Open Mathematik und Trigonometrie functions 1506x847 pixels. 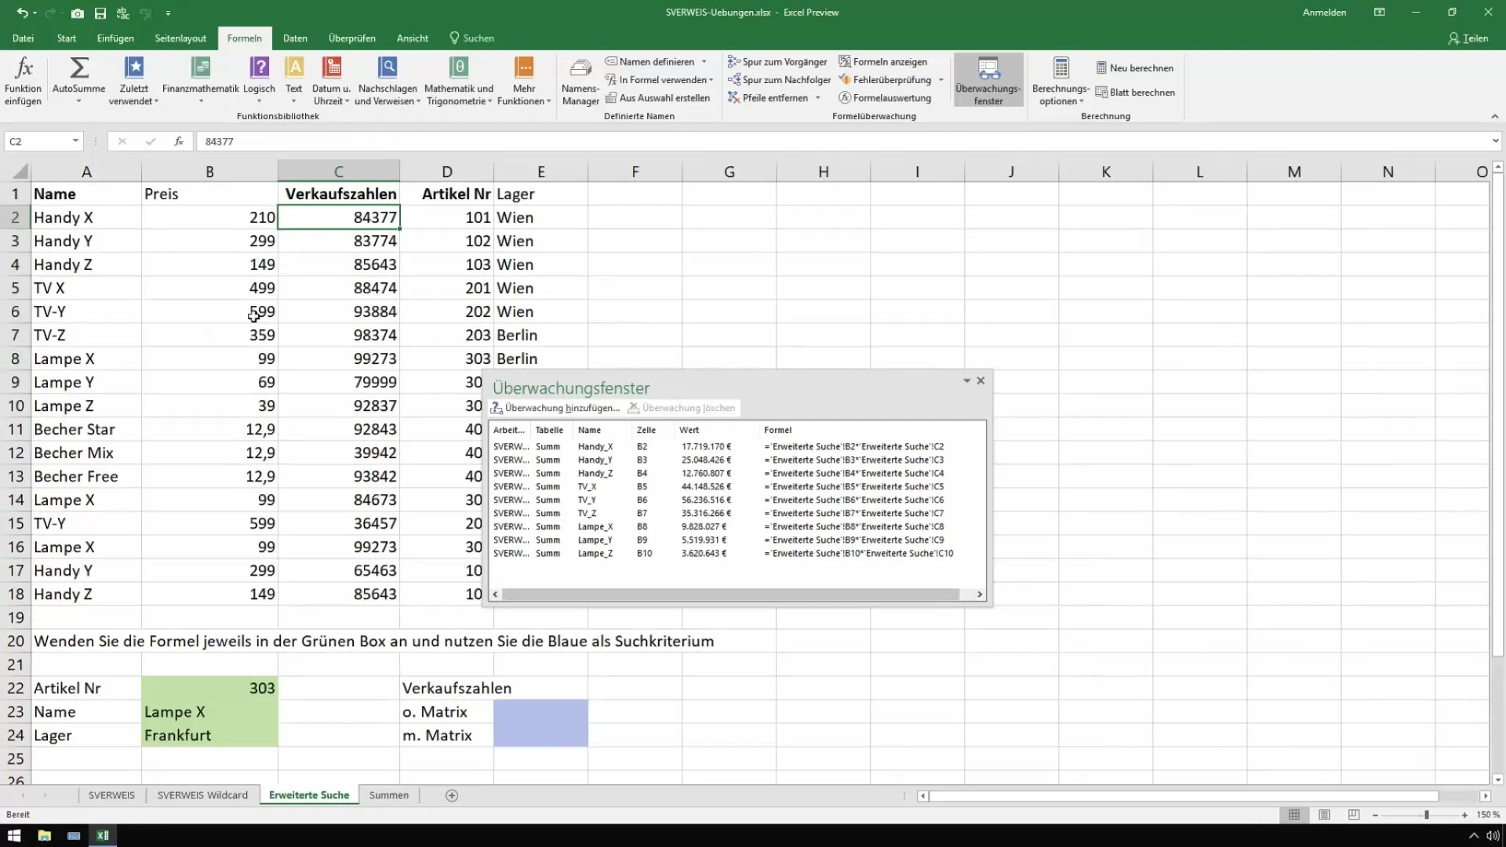459,81
